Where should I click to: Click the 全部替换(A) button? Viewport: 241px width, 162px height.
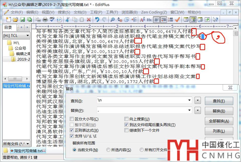click(x=219, y=121)
